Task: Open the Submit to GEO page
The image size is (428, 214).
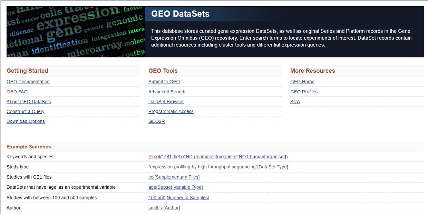Action: pos(164,82)
